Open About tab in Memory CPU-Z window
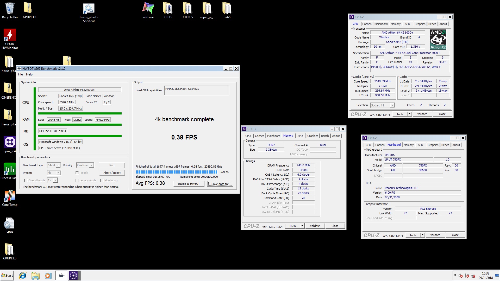Image resolution: width=500 pixels, height=281 pixels. pos(336,136)
